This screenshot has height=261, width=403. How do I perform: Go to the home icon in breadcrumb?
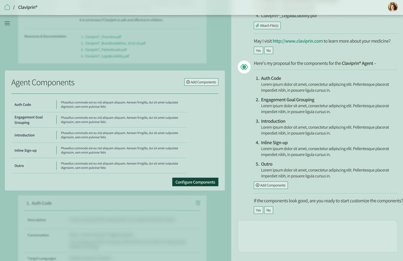click(7, 7)
